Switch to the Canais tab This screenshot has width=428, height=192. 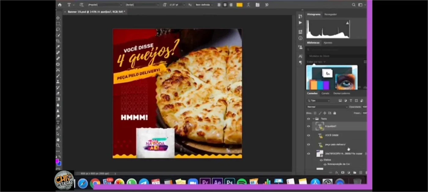(x=325, y=93)
